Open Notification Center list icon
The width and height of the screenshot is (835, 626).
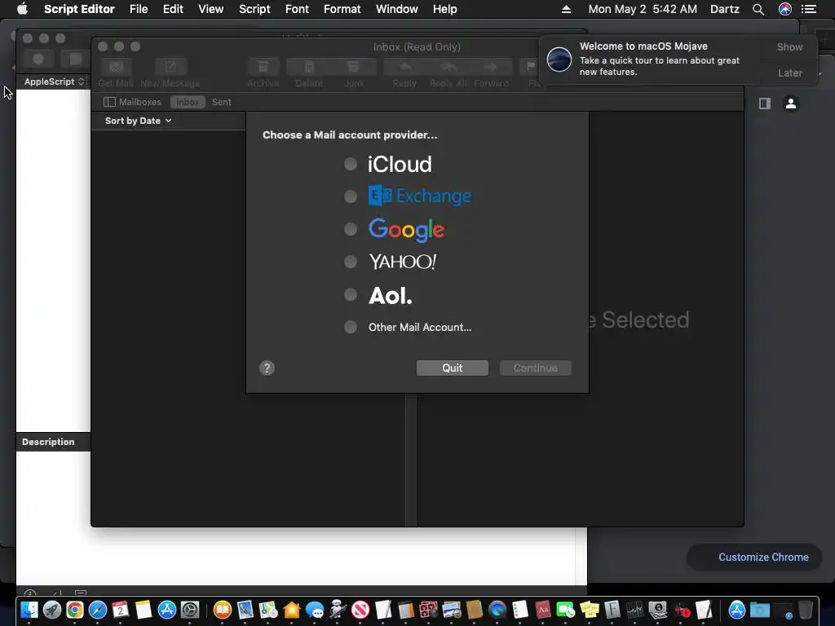click(809, 9)
